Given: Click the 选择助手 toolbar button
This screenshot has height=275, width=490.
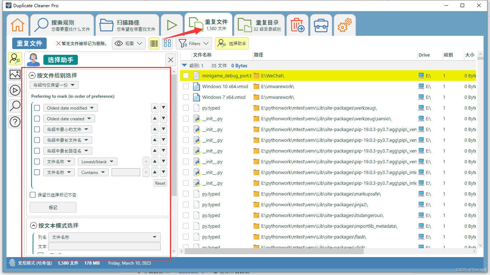Looking at the screenshot, I should pos(232,43).
